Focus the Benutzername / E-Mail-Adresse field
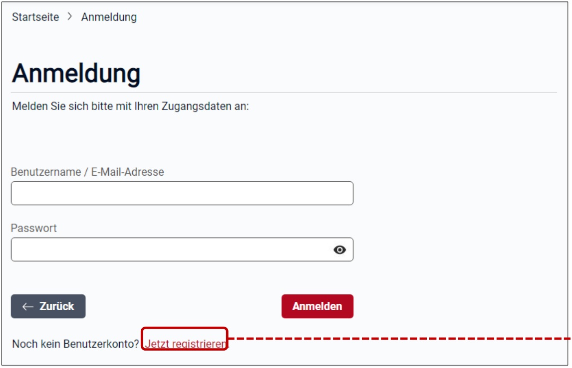The height and width of the screenshot is (368, 572). point(182,193)
